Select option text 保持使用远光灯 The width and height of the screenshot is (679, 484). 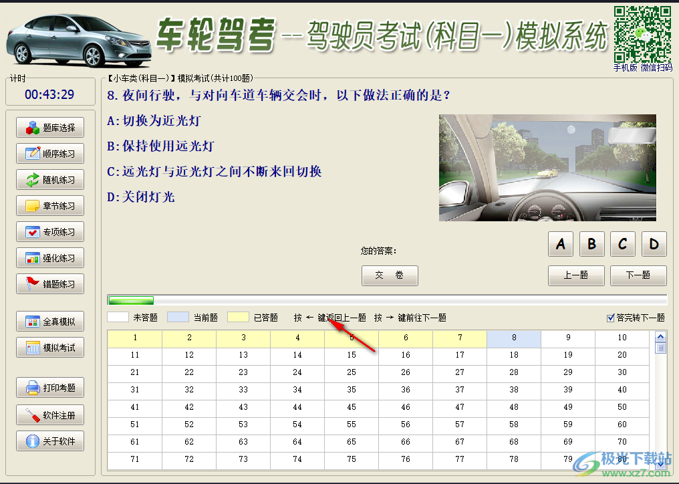(168, 146)
